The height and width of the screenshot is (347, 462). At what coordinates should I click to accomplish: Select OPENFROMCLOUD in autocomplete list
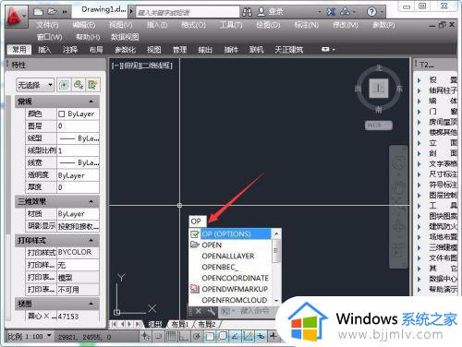click(x=230, y=300)
